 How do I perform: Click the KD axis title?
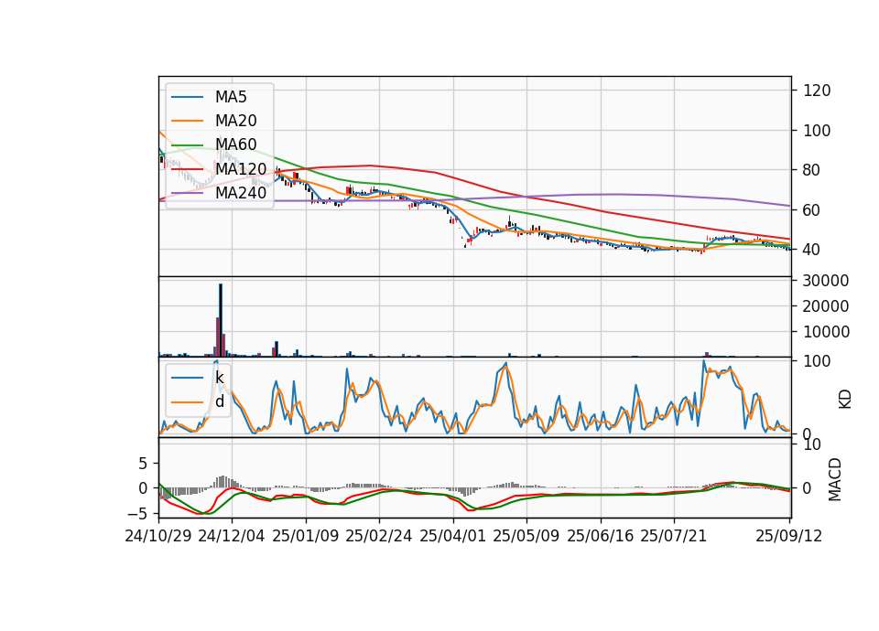(845, 399)
